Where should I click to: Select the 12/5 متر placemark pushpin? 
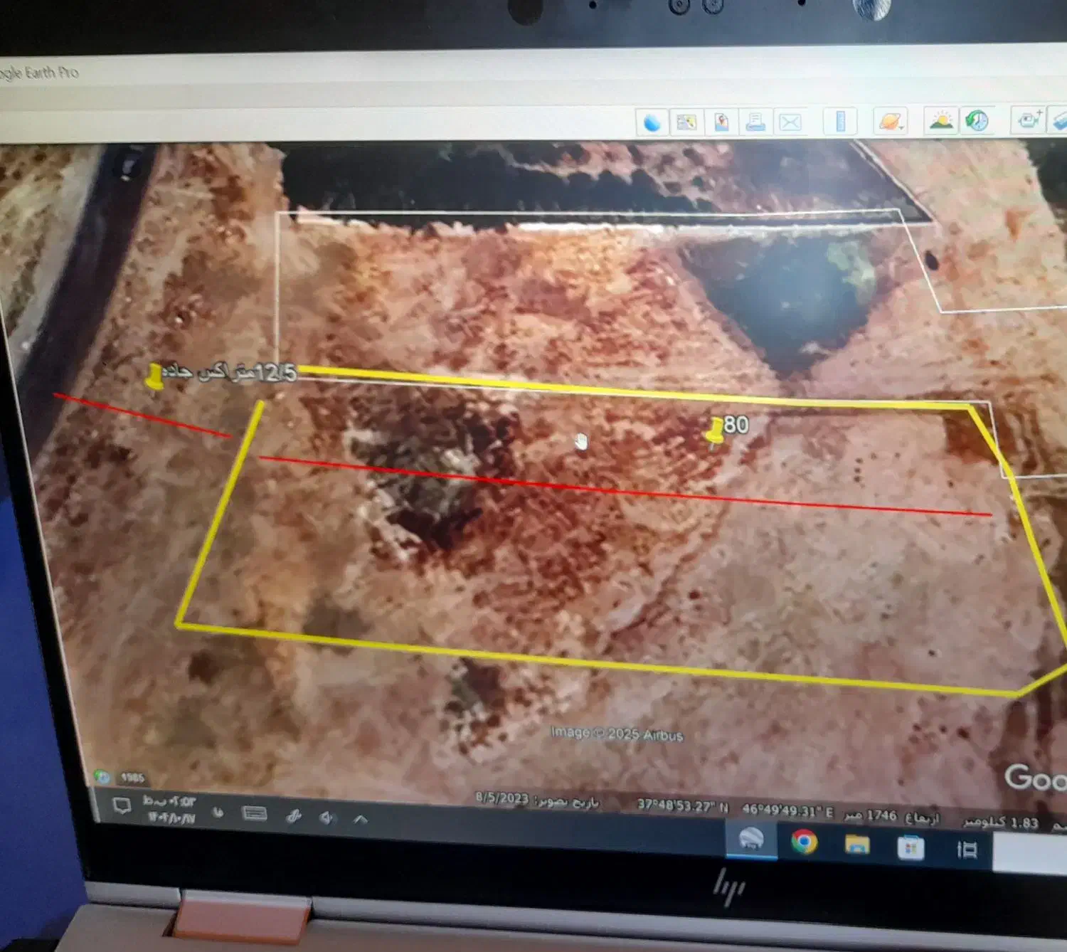[x=154, y=377]
